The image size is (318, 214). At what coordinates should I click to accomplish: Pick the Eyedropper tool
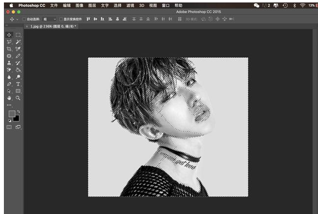pos(18,49)
